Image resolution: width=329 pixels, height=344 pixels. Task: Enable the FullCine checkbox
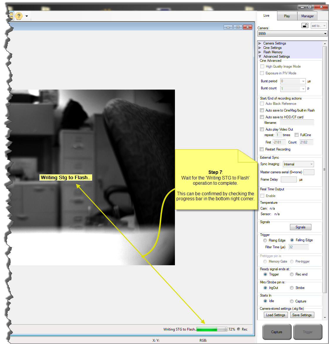296,135
